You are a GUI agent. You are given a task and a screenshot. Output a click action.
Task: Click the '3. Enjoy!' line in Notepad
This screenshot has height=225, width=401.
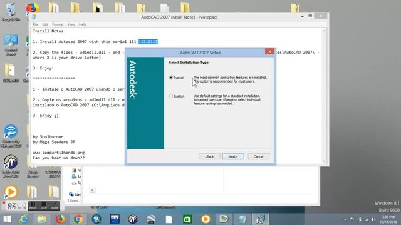[43, 68]
